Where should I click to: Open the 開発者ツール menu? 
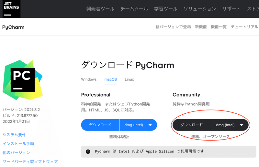[x=100, y=9]
